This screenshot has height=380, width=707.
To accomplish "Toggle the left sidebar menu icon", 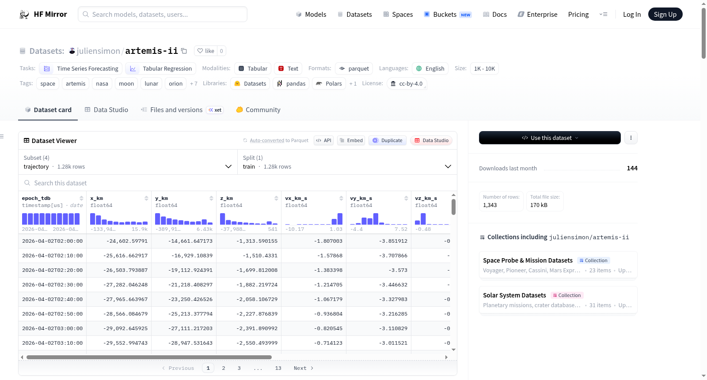I will click(2, 136).
